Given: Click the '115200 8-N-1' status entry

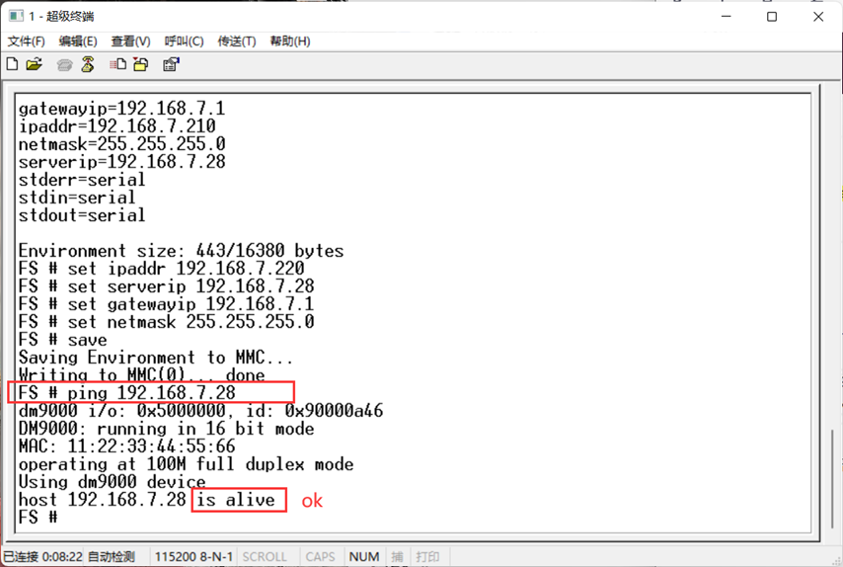Looking at the screenshot, I should point(194,557).
